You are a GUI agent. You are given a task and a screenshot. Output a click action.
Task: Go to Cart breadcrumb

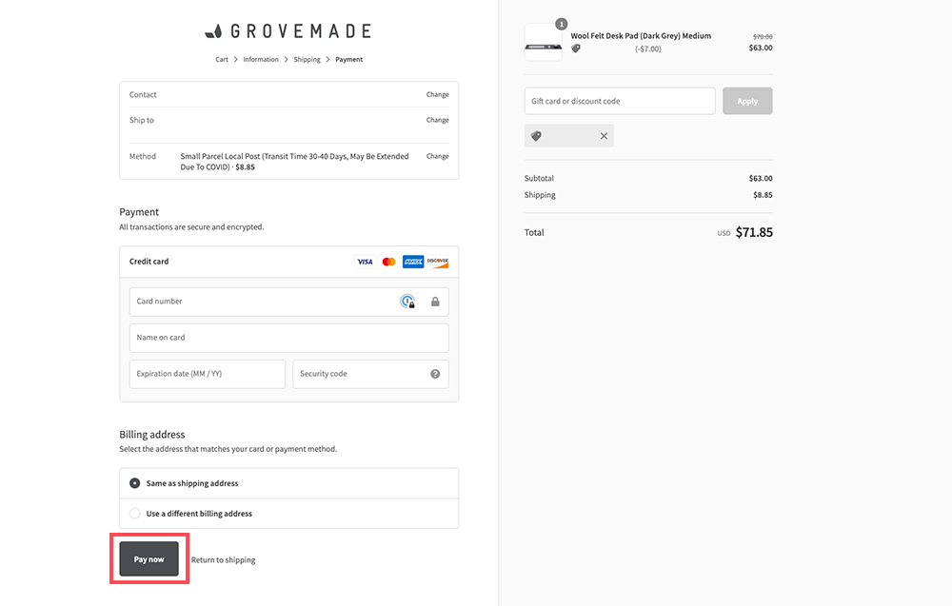tap(222, 59)
